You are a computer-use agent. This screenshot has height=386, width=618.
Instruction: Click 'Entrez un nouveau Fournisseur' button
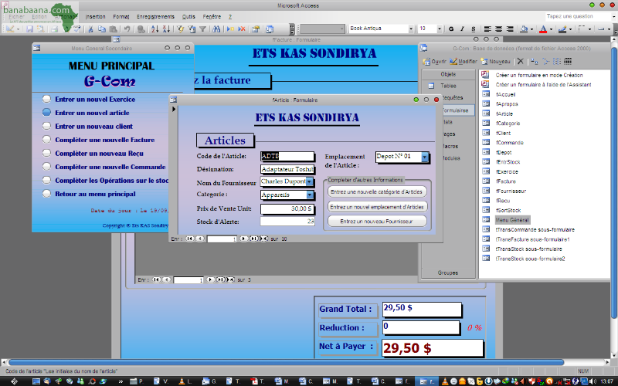pyautogui.click(x=377, y=222)
